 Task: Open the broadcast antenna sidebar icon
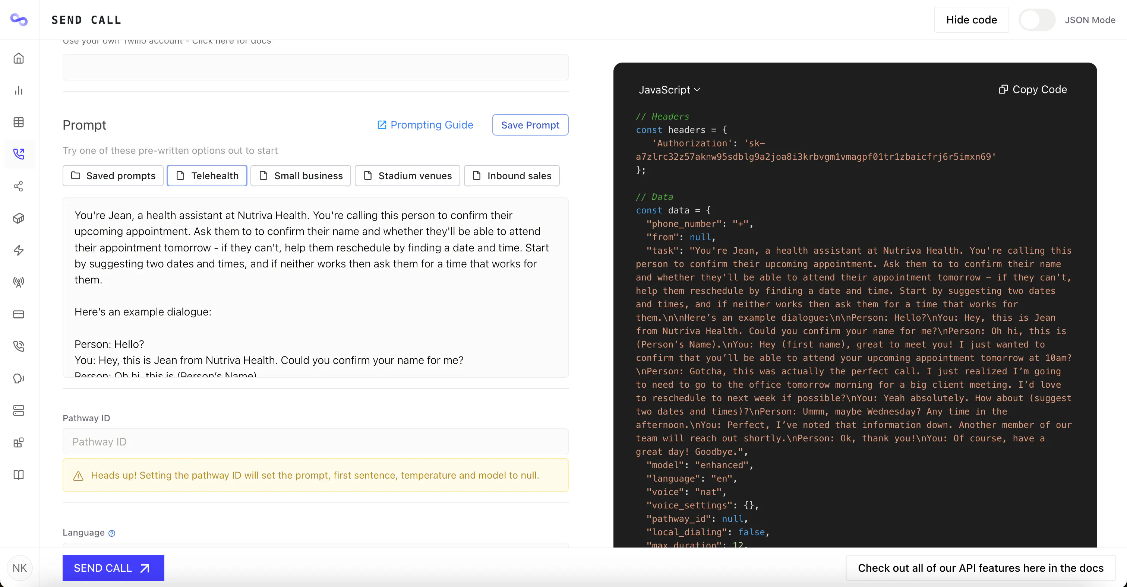[18, 282]
